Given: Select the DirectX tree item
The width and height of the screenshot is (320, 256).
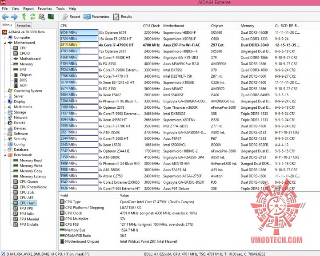Looking at the screenshot, I should 16,123.
